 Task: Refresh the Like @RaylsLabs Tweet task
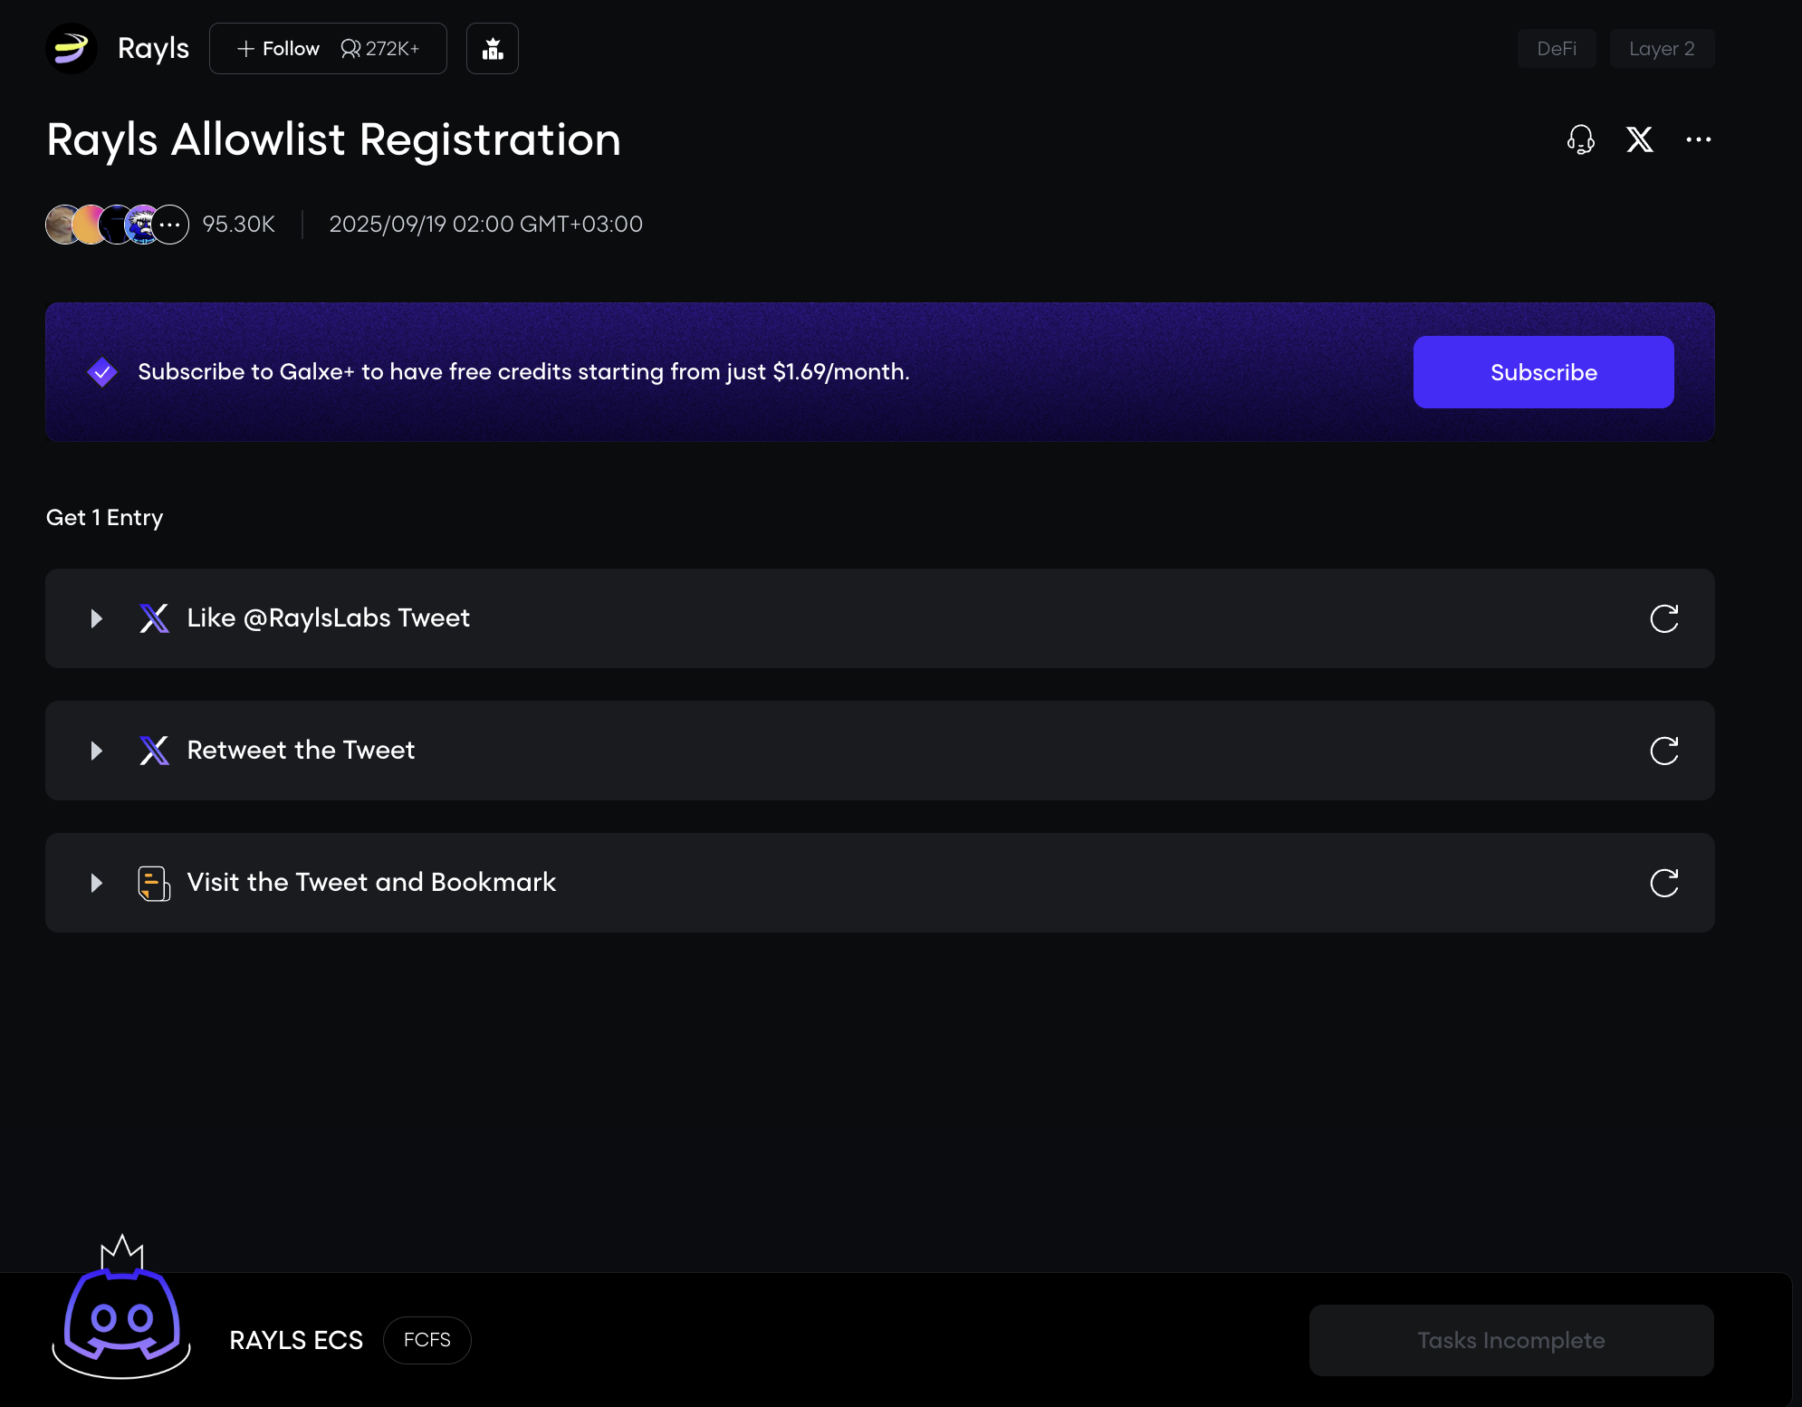[x=1663, y=618]
